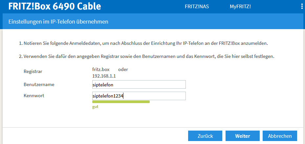
Task: Open the three-dot menu in the header
Action: click(x=302, y=7)
